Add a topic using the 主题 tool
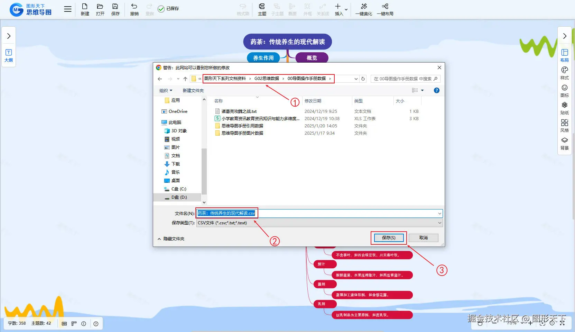Image resolution: width=575 pixels, height=332 pixels. [x=262, y=9]
